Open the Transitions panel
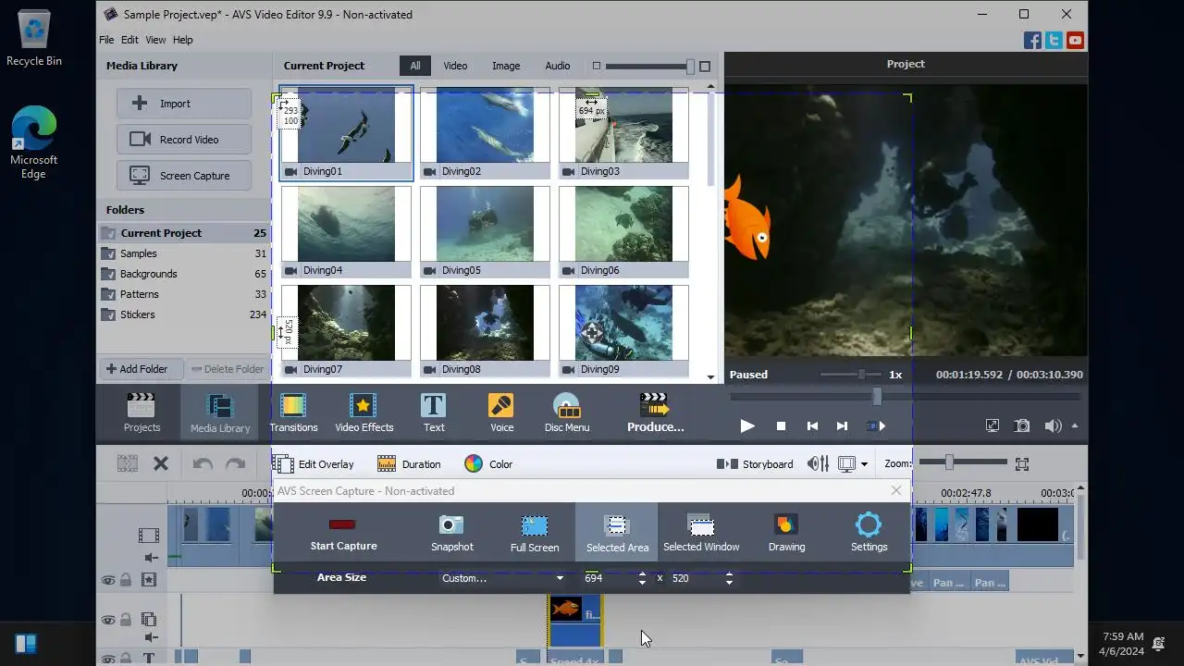Image resolution: width=1184 pixels, height=666 pixels. pyautogui.click(x=293, y=413)
